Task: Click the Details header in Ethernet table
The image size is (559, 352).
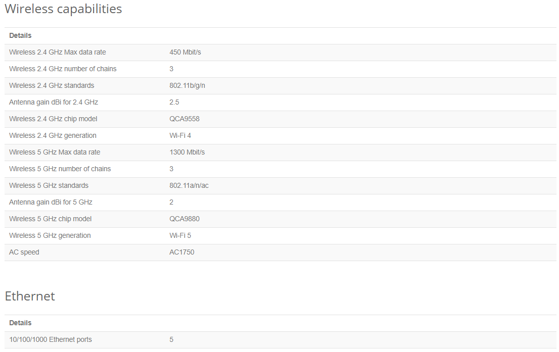Action: tap(20, 323)
